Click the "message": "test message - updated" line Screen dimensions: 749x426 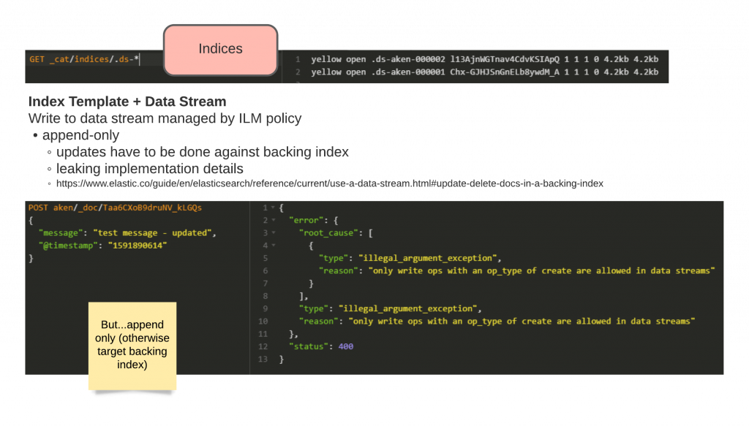pos(127,233)
